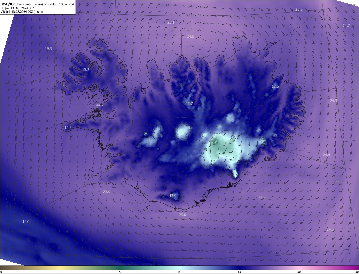Click the 5.9 value over the glacier
This screenshot has height=274, width=359.
[x=214, y=141]
